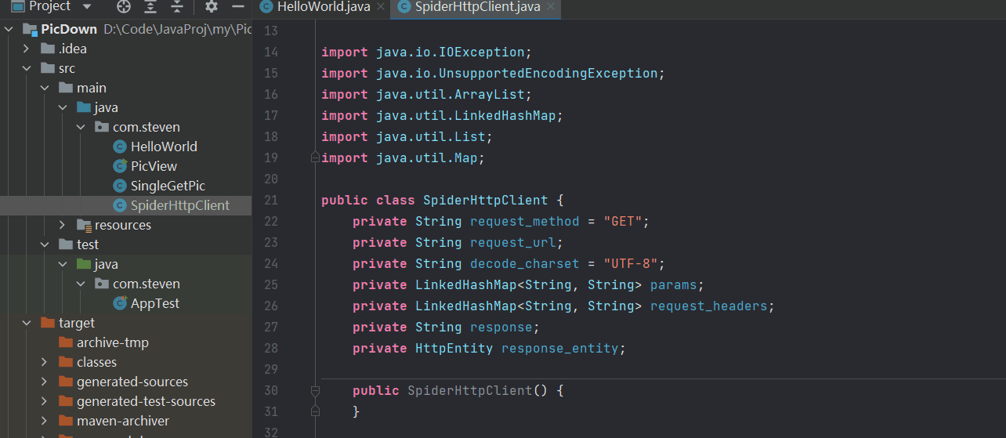Click the fold end marker at line 31

(315, 411)
